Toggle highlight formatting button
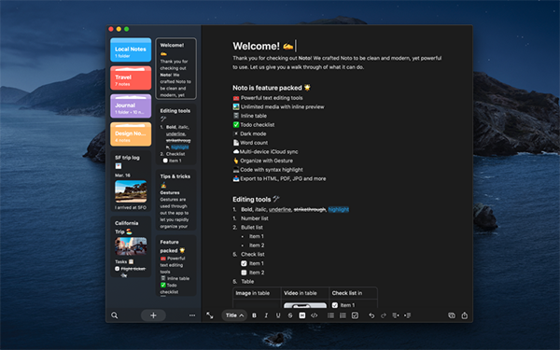This screenshot has height=350, width=560. [x=302, y=315]
